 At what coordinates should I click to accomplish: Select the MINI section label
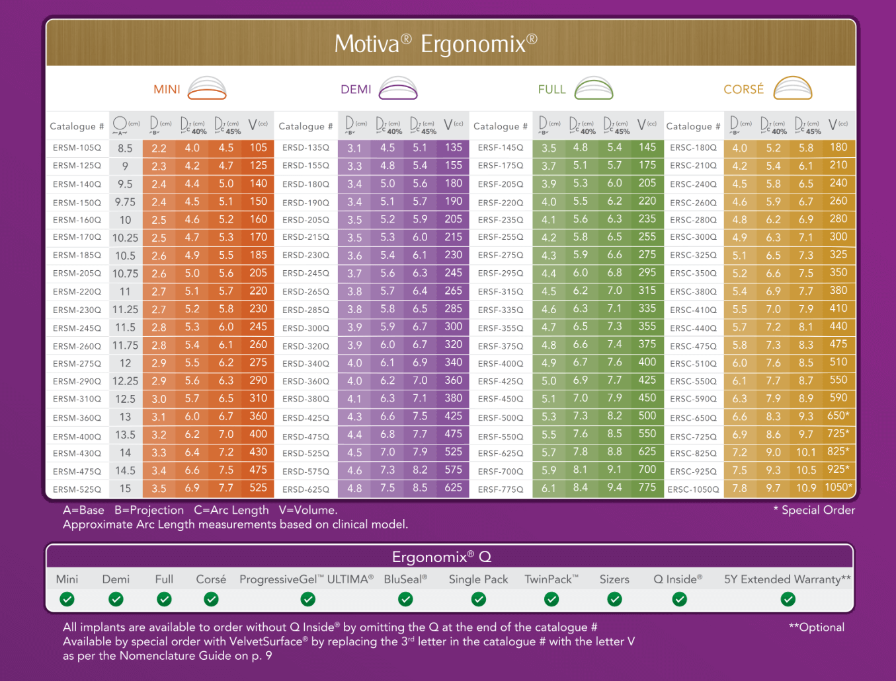pyautogui.click(x=167, y=89)
